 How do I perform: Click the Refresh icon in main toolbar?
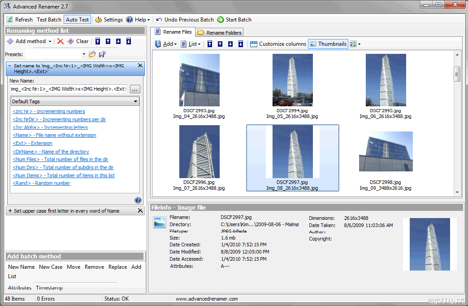[x=9, y=20]
